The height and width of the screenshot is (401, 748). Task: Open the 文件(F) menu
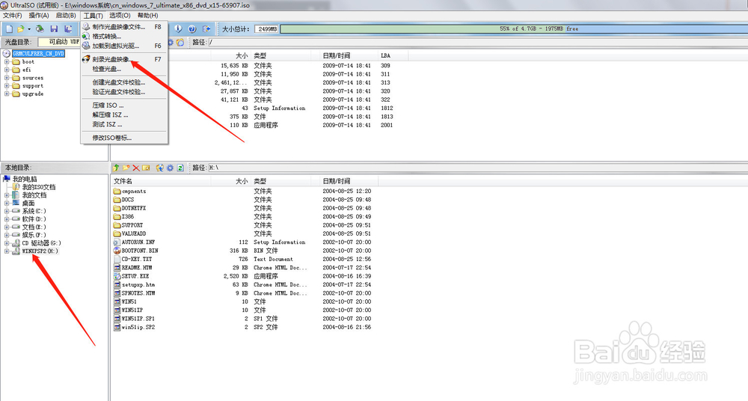(x=13, y=16)
